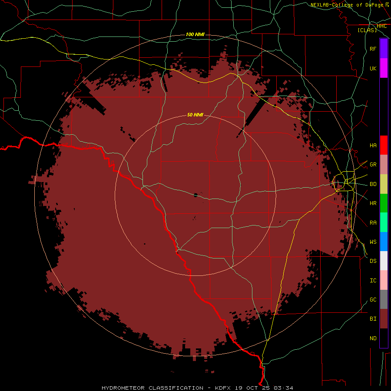The image size is (391, 391).
Task: Click the HA red legend swatch
Action: [384, 145]
